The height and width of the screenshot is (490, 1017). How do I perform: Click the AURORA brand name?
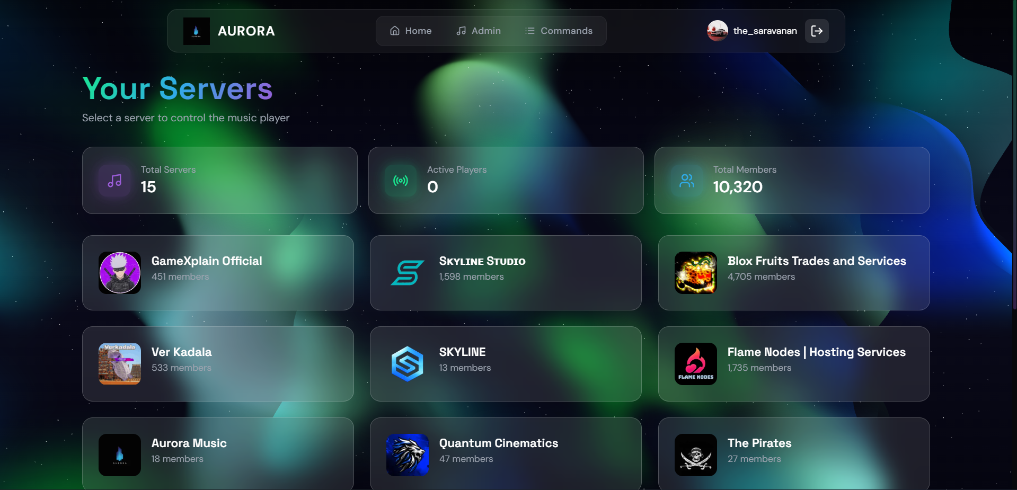click(x=246, y=31)
